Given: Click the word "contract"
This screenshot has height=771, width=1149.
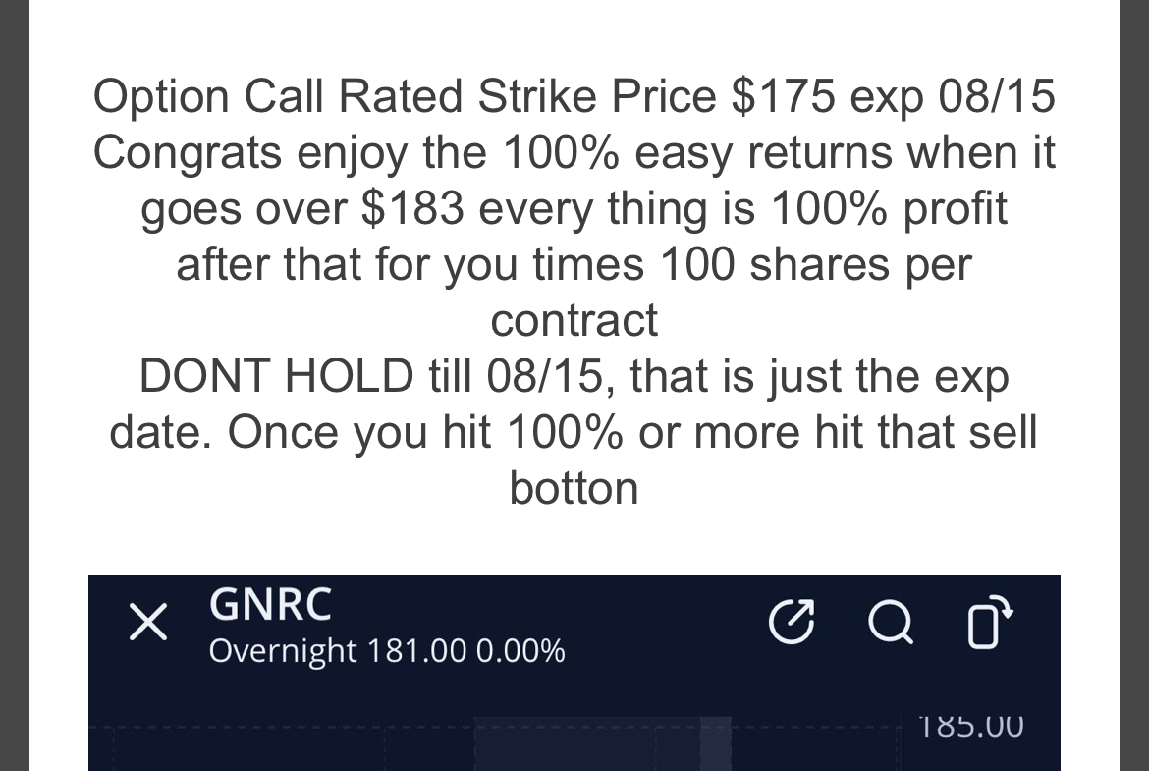Looking at the screenshot, I should point(574,321).
